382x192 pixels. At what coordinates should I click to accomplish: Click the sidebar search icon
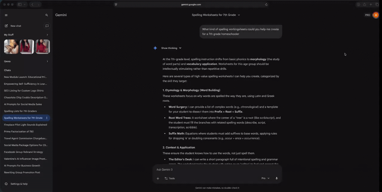click(x=47, y=15)
